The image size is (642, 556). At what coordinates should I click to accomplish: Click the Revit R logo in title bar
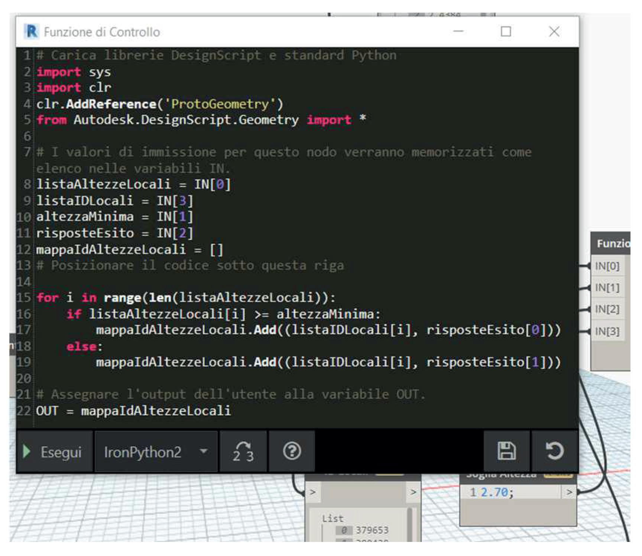click(x=31, y=32)
